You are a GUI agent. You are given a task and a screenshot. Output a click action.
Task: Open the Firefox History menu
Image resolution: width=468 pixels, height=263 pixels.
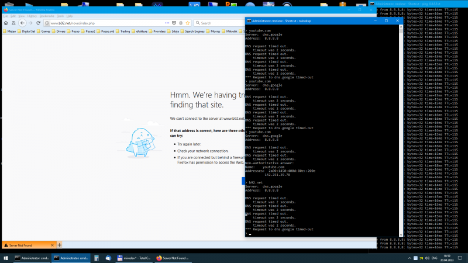[x=32, y=16]
